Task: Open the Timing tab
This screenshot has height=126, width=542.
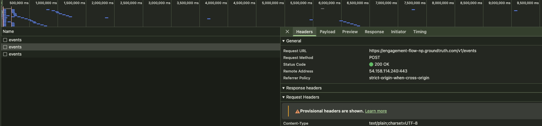Action: point(420,32)
